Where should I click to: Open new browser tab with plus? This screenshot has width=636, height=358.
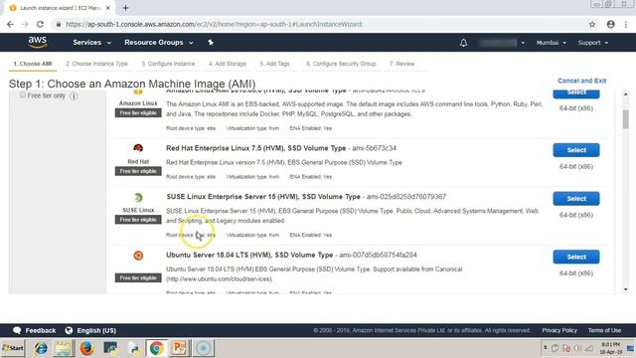click(125, 8)
